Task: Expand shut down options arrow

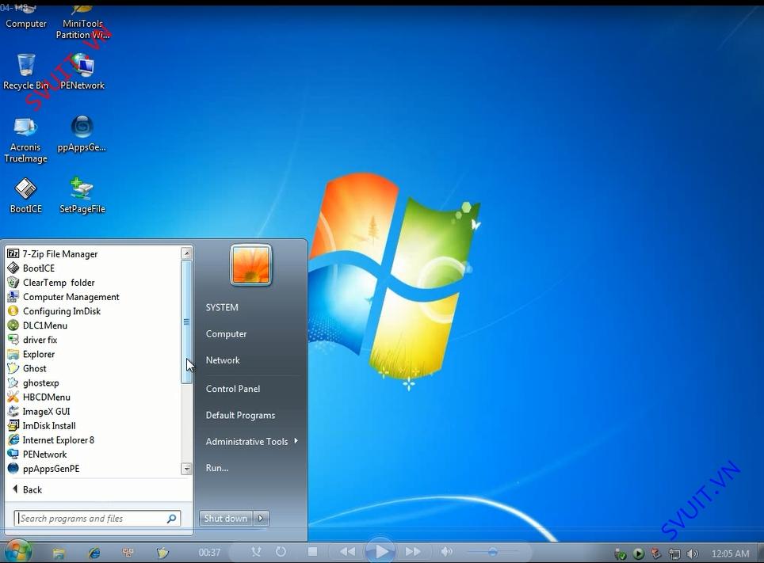Action: [262, 518]
